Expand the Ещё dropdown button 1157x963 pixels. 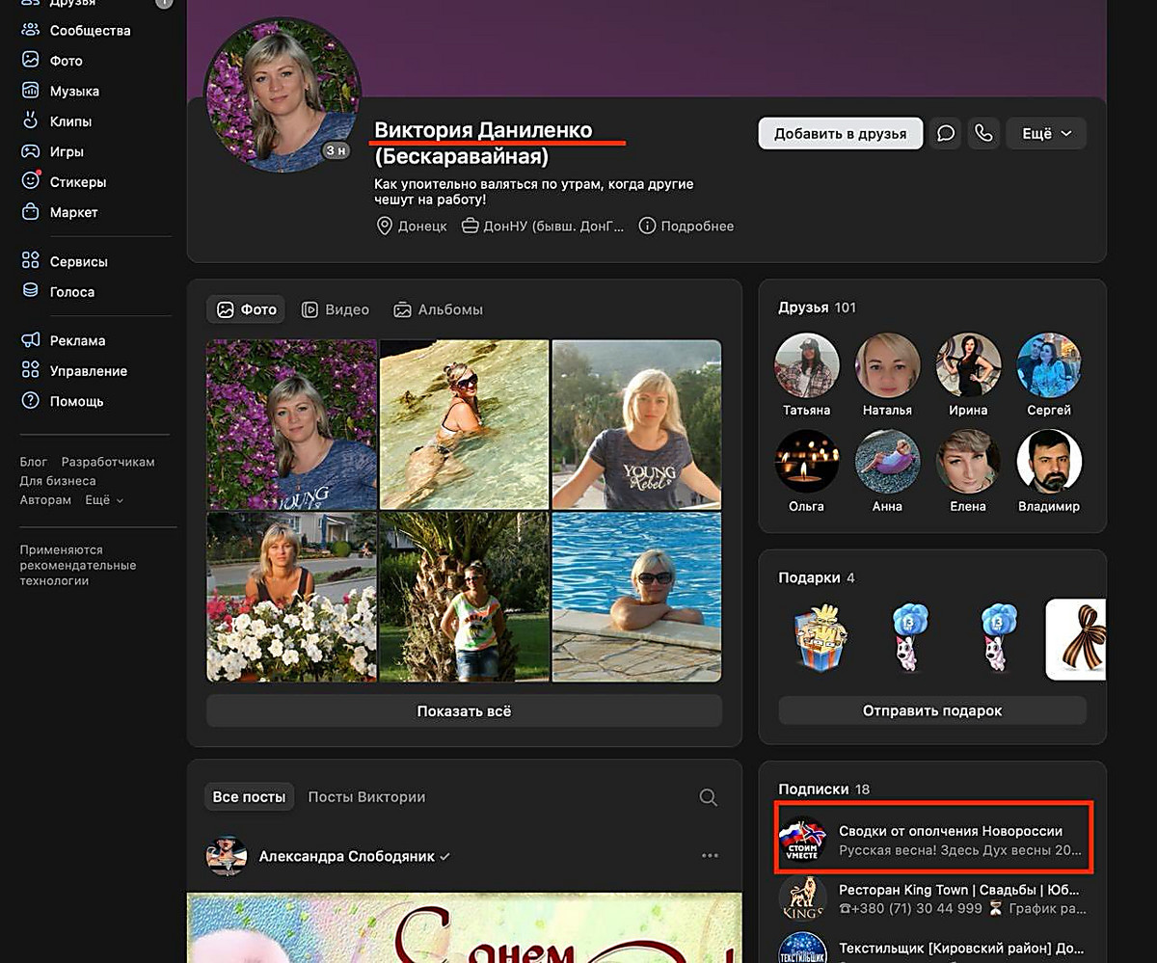tap(1046, 134)
